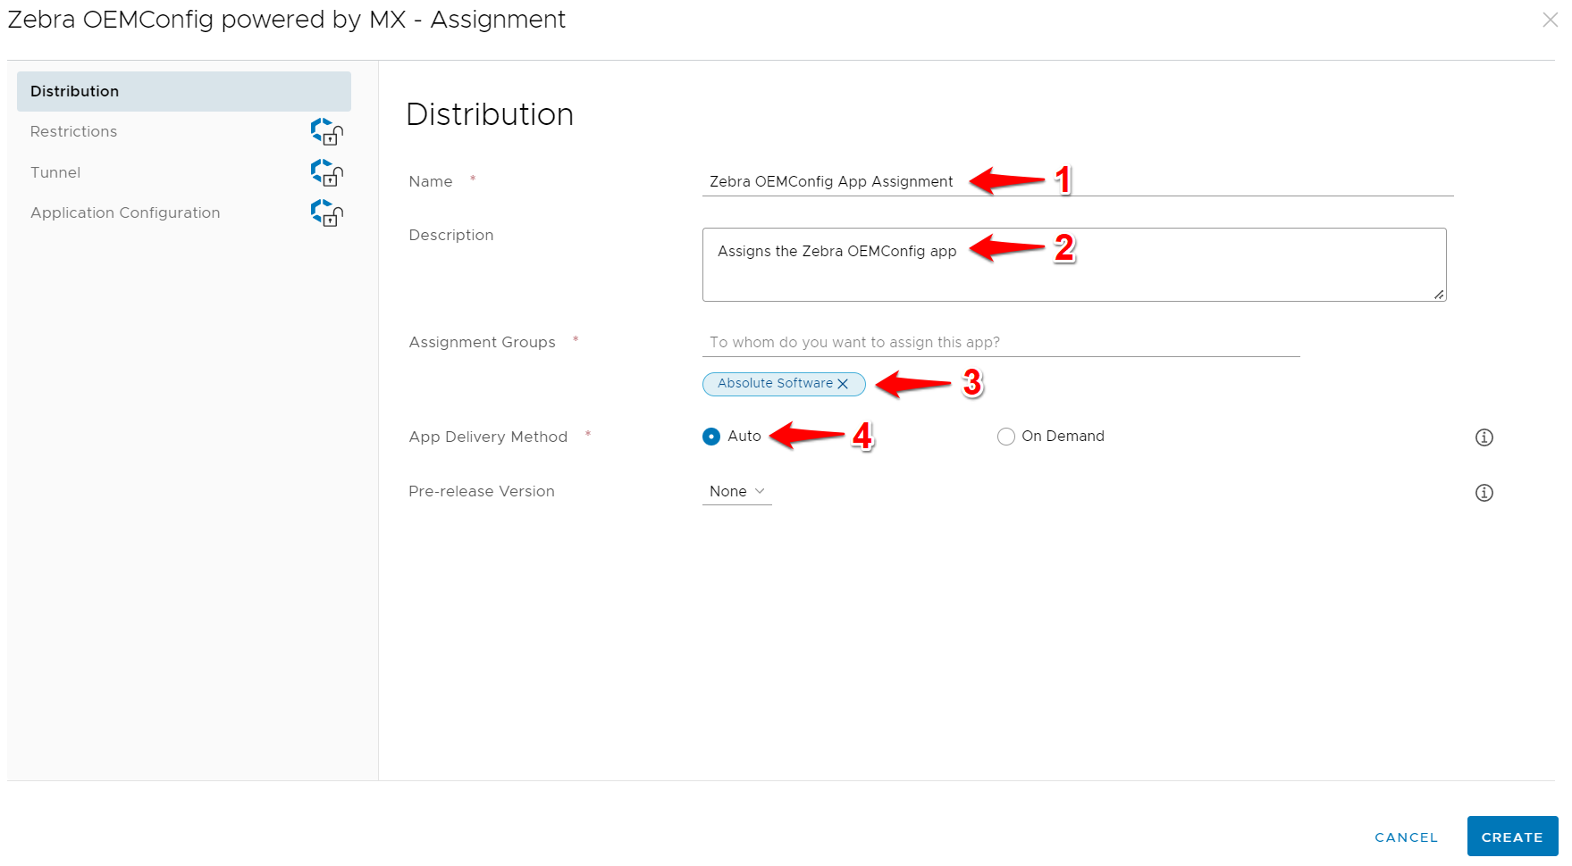The height and width of the screenshot is (866, 1572).
Task: Click the CREATE button
Action: point(1512,837)
